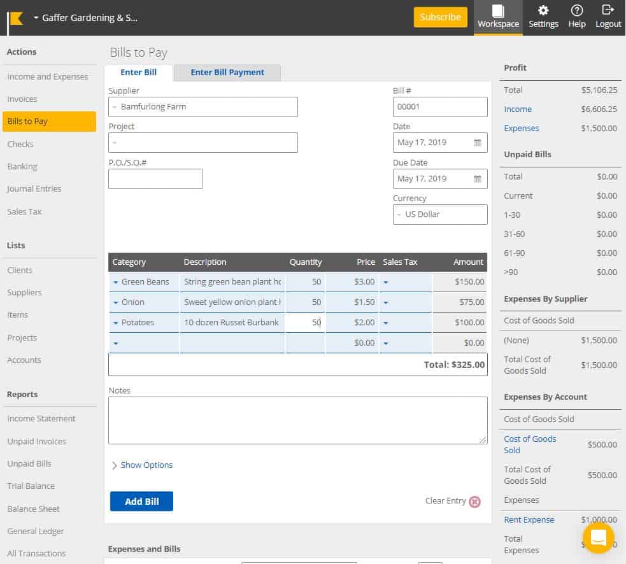The image size is (626, 564).
Task: Open Income and Expenses in sidebar
Action: [48, 76]
